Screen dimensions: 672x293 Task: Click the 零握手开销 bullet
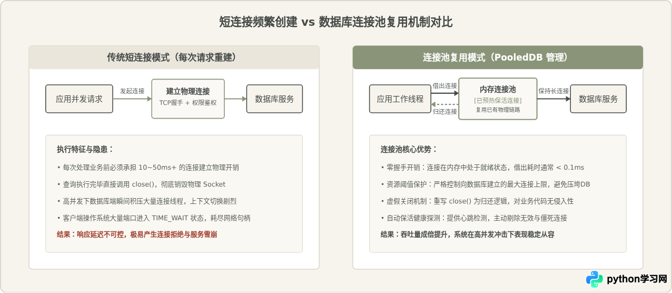click(x=482, y=168)
